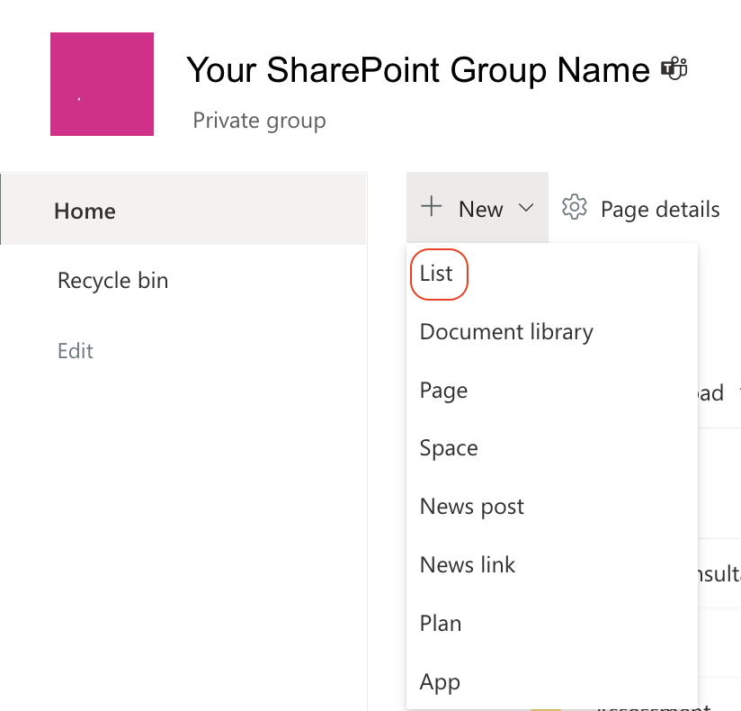Navigate to Home in the left navigation
The height and width of the screenshot is (711, 741).
click(x=85, y=210)
